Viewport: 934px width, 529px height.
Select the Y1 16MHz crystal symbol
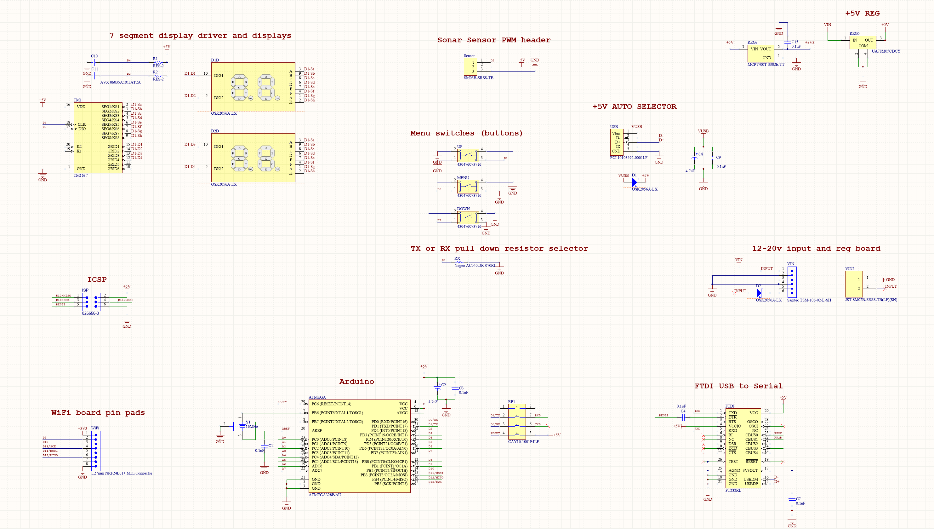pos(242,427)
